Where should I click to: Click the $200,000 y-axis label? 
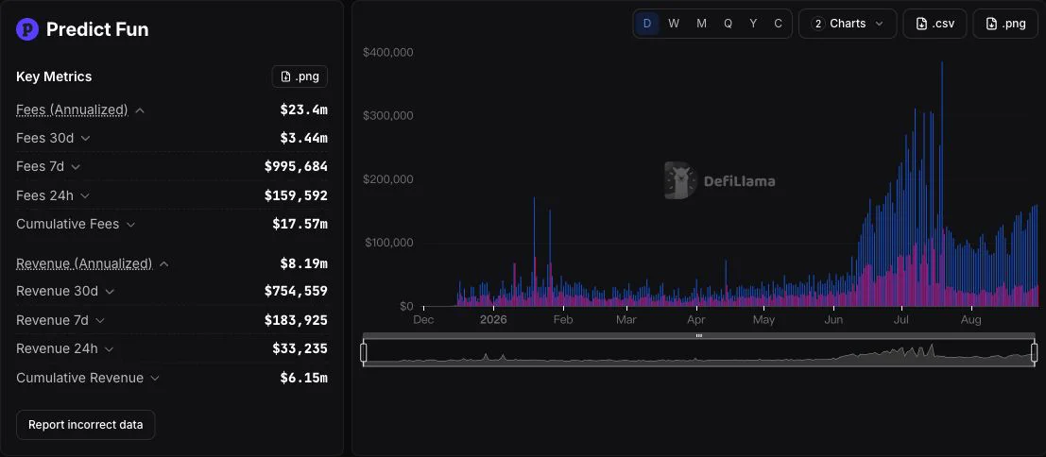[387, 179]
